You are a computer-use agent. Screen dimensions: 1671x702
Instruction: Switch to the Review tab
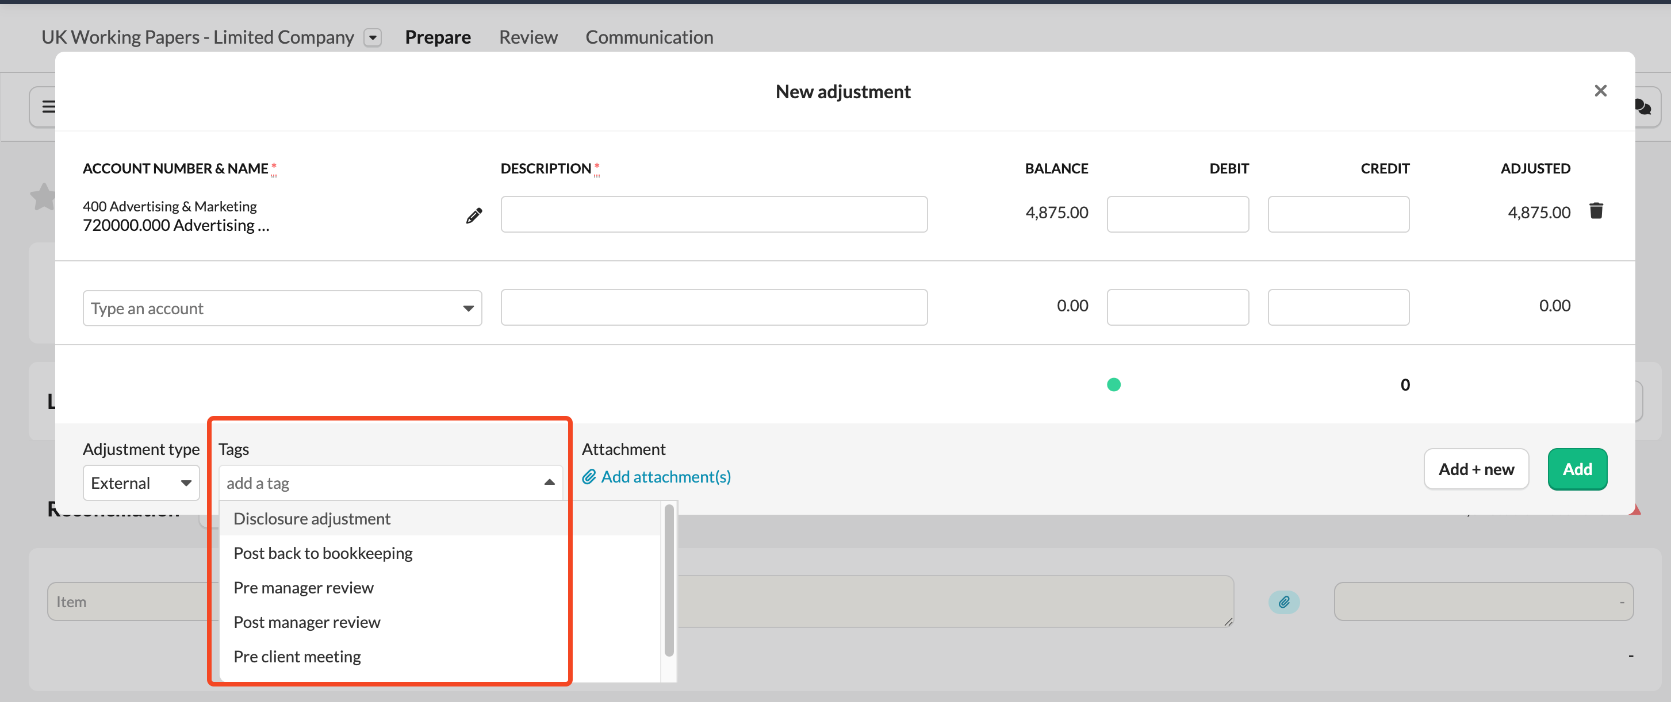(527, 37)
